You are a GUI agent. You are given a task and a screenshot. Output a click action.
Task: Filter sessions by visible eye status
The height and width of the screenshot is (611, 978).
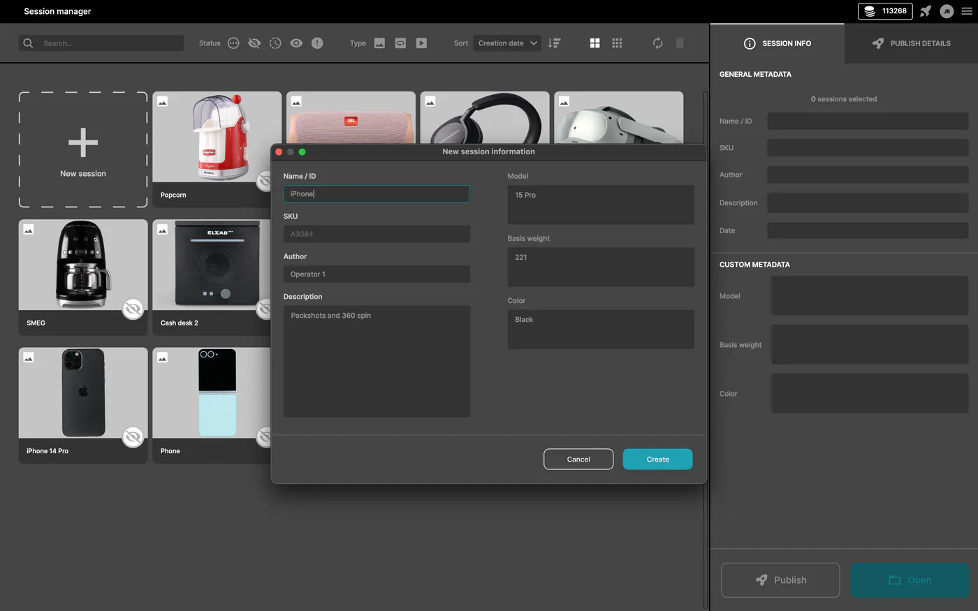click(296, 43)
